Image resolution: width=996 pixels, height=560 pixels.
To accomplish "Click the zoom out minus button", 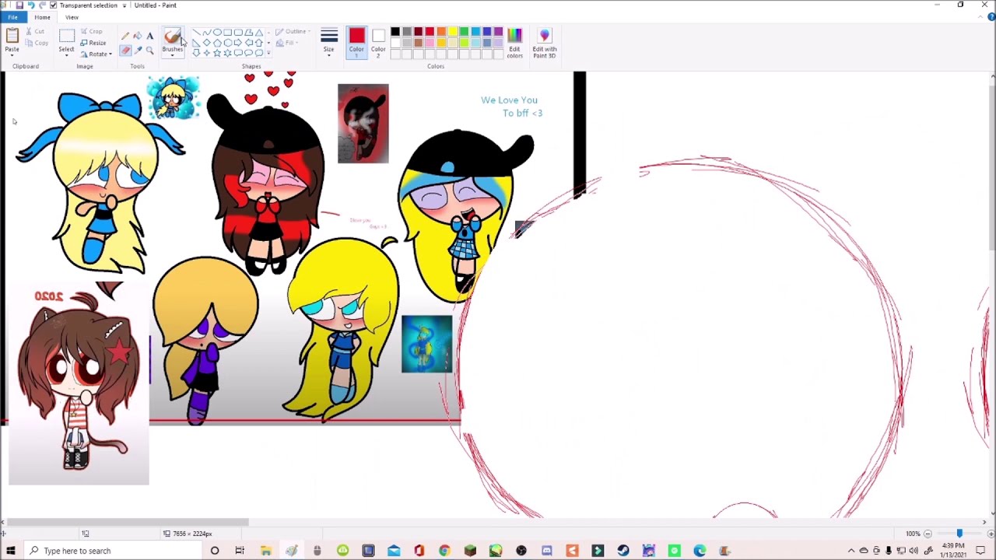I will [x=928, y=534].
